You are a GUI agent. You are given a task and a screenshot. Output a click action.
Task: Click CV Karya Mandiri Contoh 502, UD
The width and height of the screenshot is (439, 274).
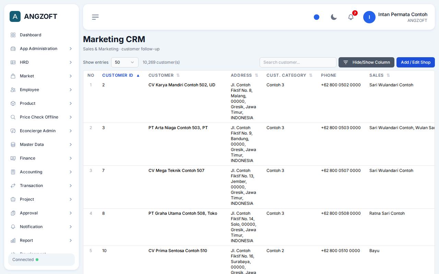[182, 85]
